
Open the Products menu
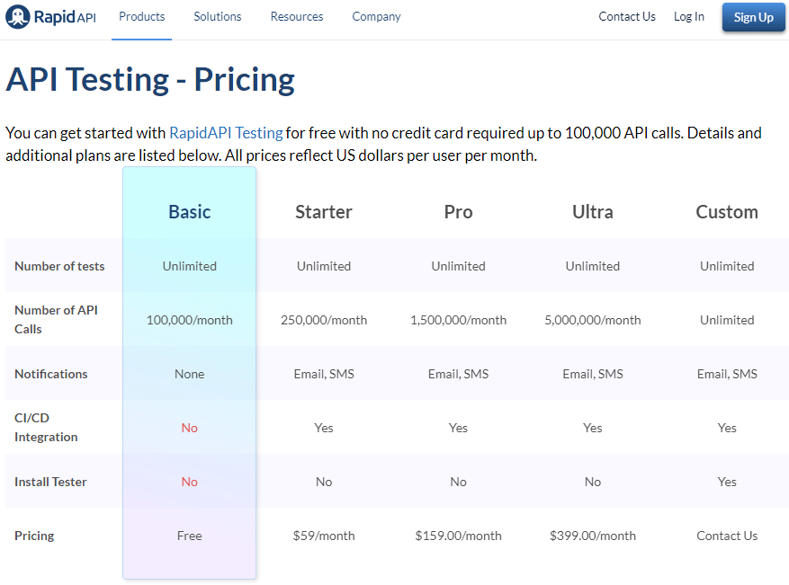coord(142,16)
